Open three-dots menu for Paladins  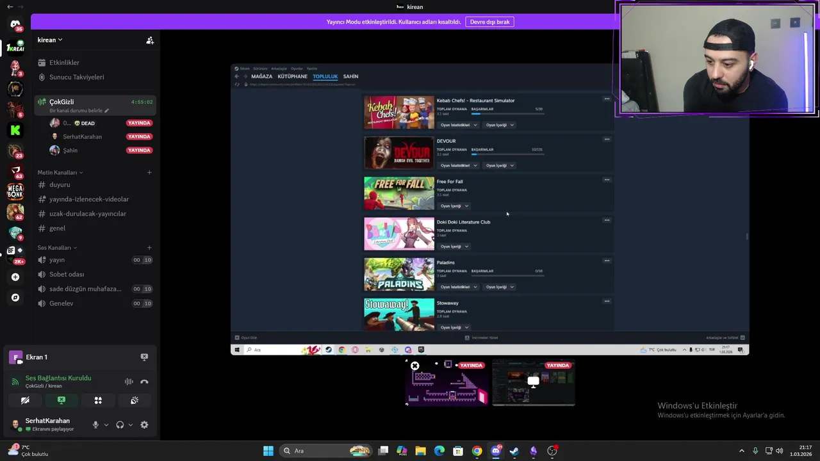click(x=607, y=261)
